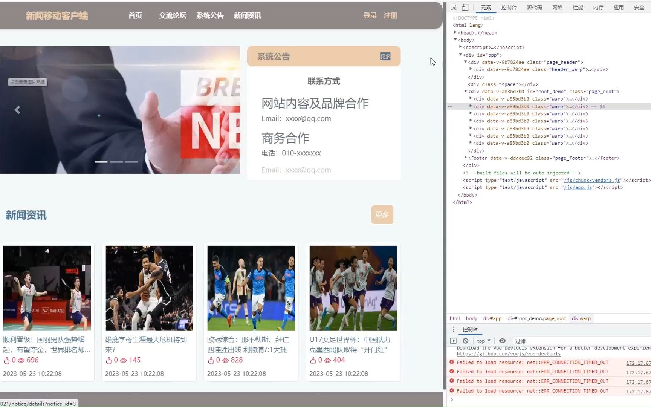The height and width of the screenshot is (407, 651).
Task: Clear the console icon
Action: (x=466, y=341)
